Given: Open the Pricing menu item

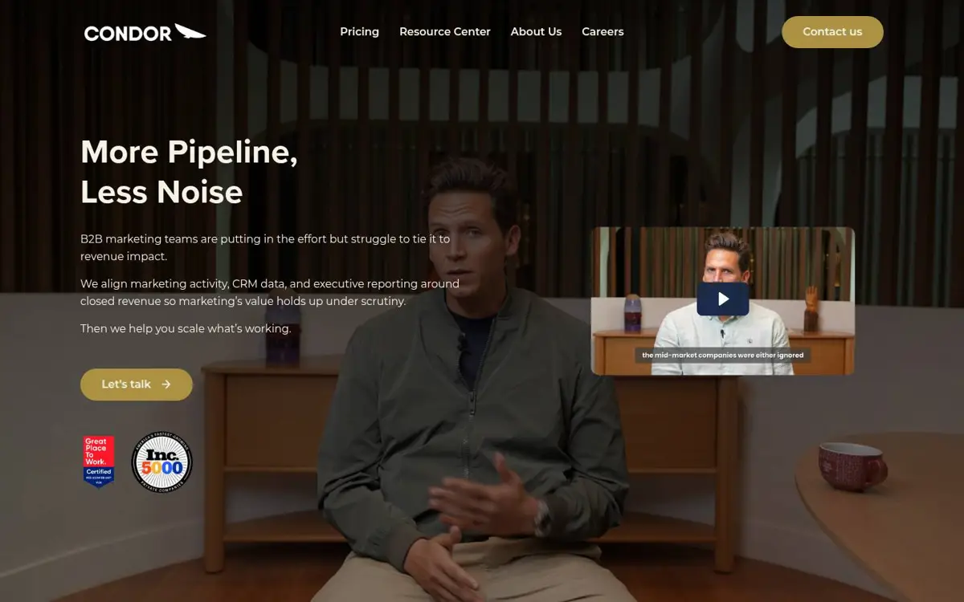Looking at the screenshot, I should [x=359, y=32].
